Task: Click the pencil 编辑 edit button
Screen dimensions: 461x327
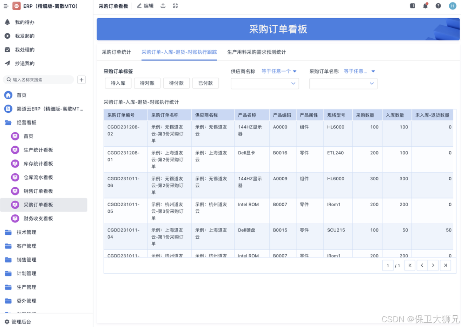Action: click(145, 6)
